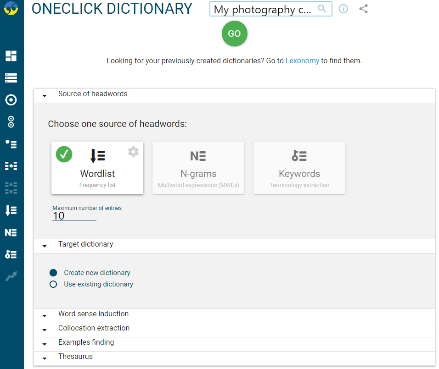Click the Maximum number of entries field

tap(74, 216)
